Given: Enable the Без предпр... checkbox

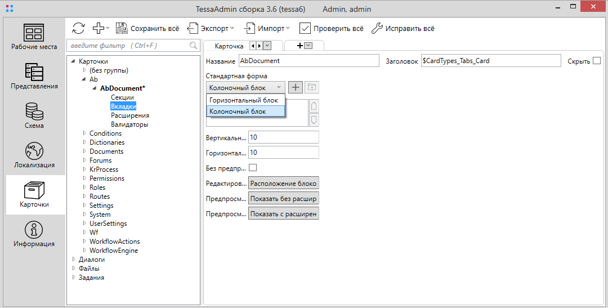Looking at the screenshot, I should pos(253,168).
